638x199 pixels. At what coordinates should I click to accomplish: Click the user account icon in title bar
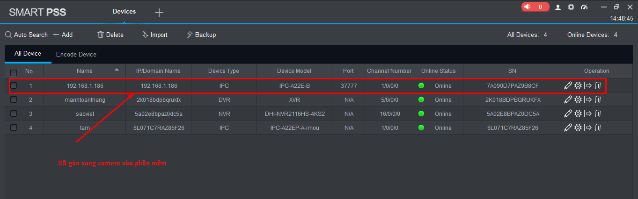(558, 7)
